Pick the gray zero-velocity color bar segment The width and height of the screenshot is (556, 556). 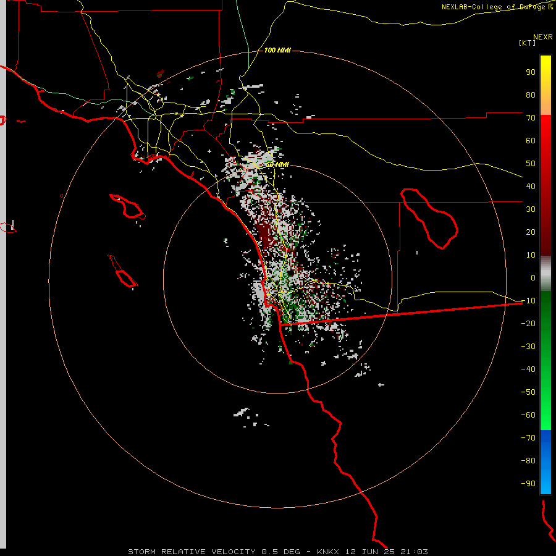pos(545,274)
